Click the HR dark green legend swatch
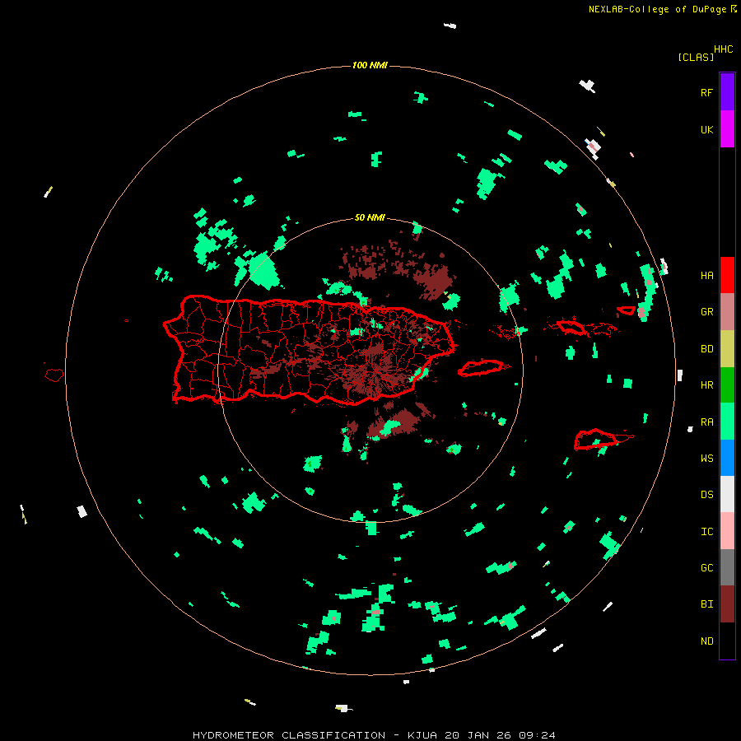The height and width of the screenshot is (741, 741). pos(727,384)
